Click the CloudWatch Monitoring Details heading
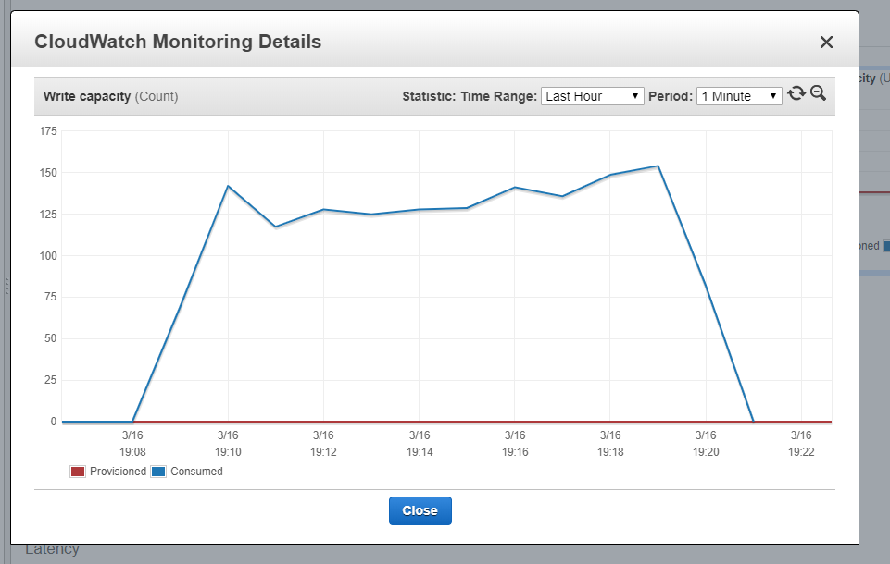Screen dimensions: 890x564 coord(178,42)
